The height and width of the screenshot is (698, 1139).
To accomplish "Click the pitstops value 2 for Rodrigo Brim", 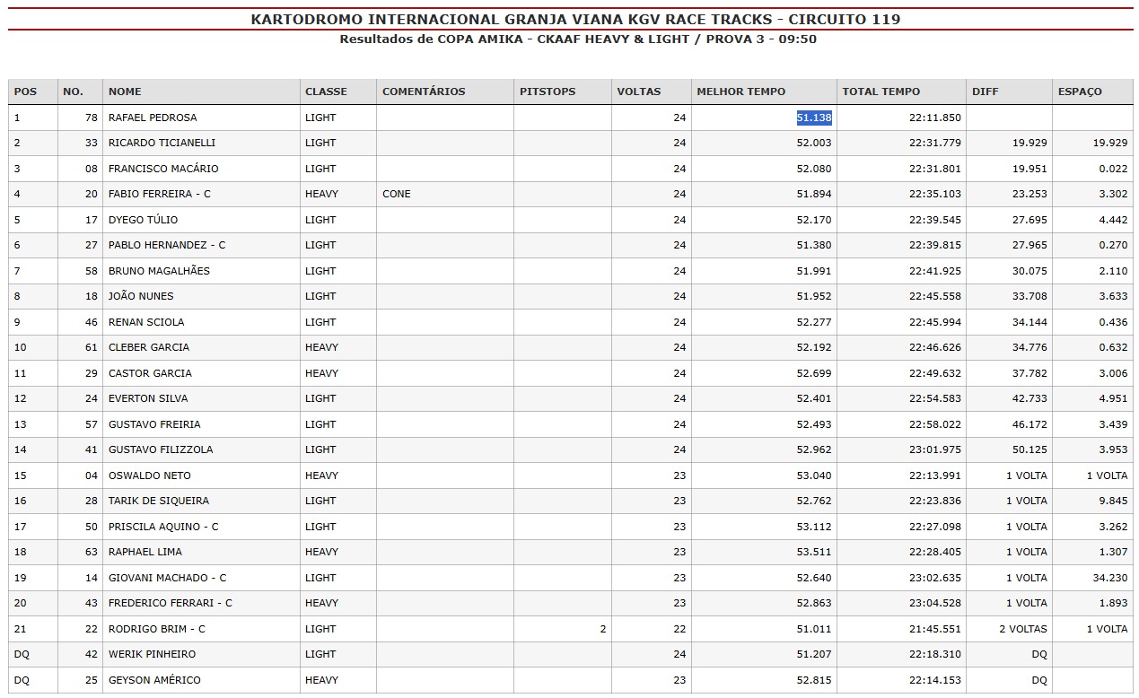I will coord(603,629).
